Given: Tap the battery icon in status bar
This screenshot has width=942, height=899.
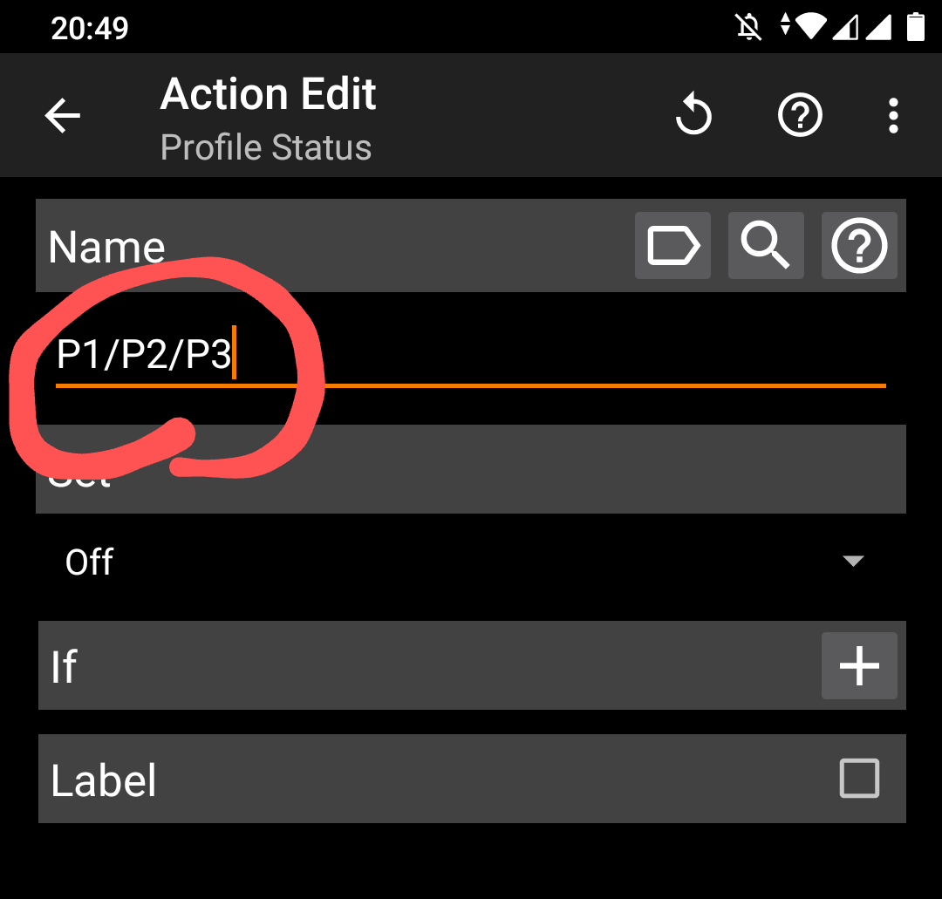Looking at the screenshot, I should 915,27.
